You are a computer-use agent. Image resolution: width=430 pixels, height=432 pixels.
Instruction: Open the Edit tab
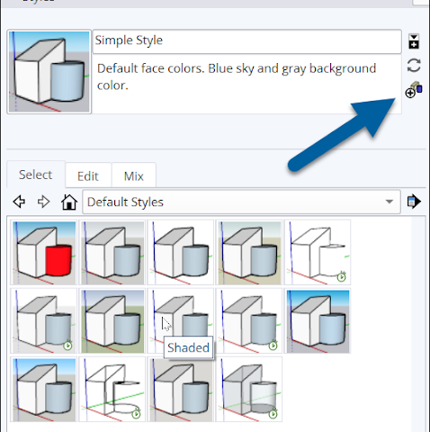coord(88,176)
